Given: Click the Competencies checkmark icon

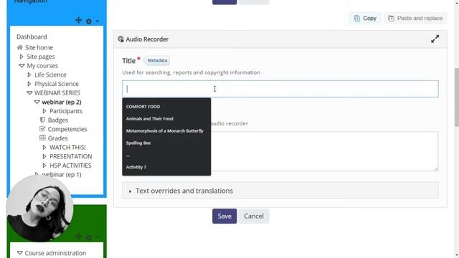Looking at the screenshot, I should point(42,129).
